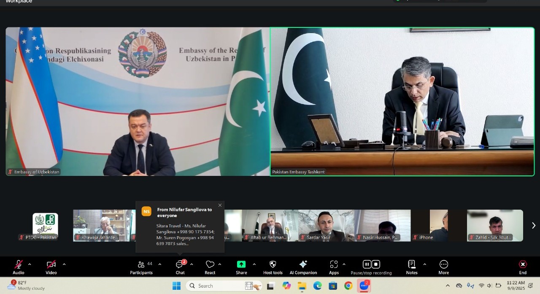
Task: Turn on camera with Video button
Action: (51, 265)
